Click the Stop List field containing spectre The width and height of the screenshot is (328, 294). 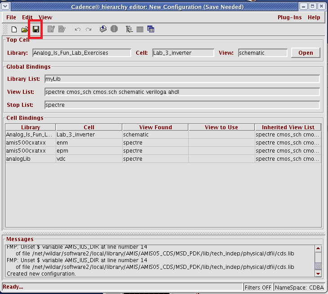point(182,105)
